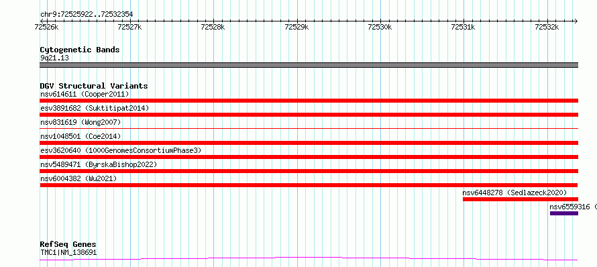Click the esv3620640 (1000GenomesConsortiumPhase3) label
This screenshot has width=597, height=267.
tap(120, 150)
